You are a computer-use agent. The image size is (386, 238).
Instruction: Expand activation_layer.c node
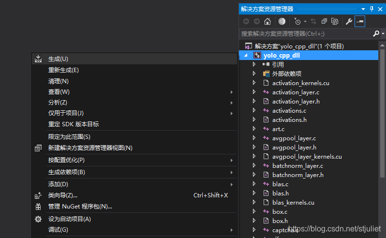coord(254,92)
